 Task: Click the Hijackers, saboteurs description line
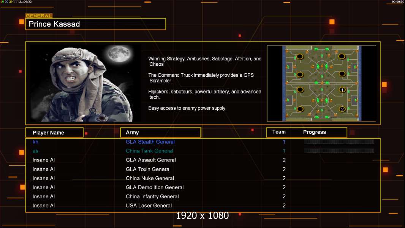point(204,94)
